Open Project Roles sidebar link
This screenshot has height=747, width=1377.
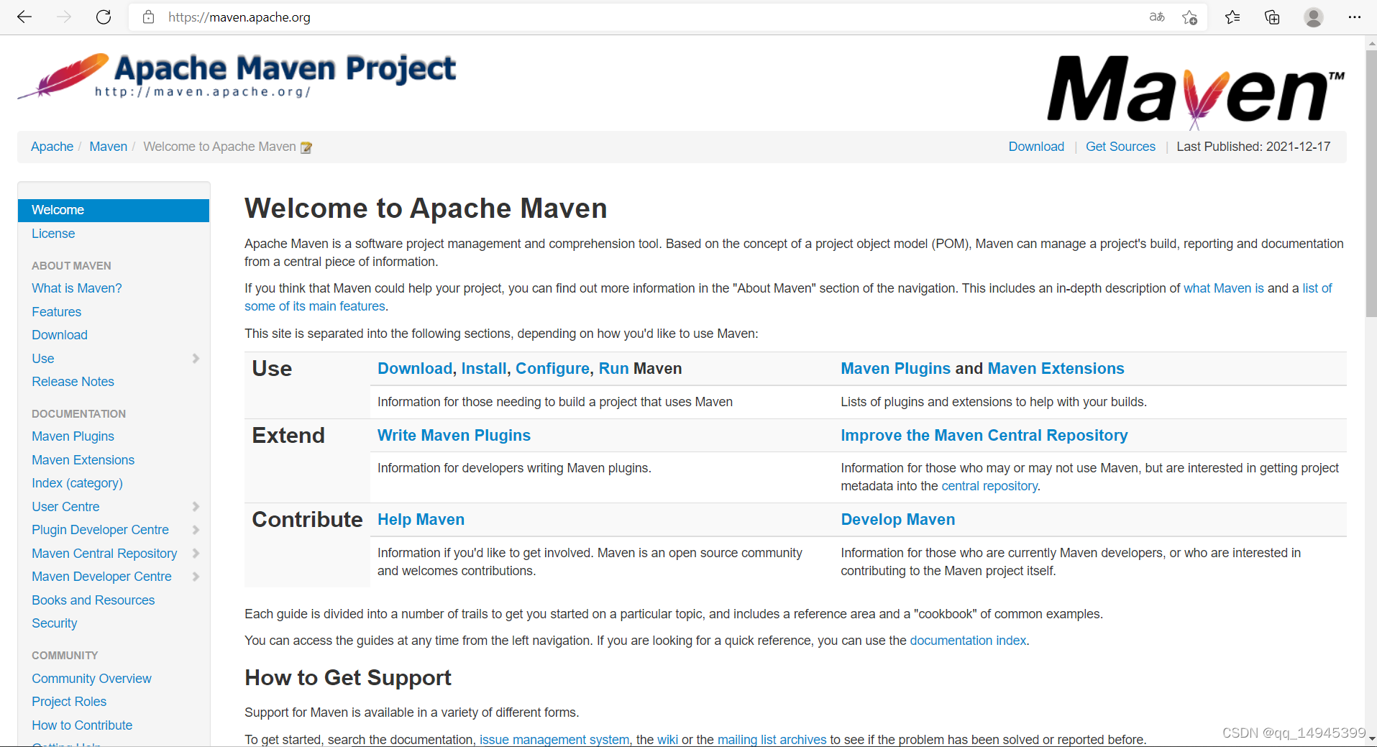tap(69, 702)
